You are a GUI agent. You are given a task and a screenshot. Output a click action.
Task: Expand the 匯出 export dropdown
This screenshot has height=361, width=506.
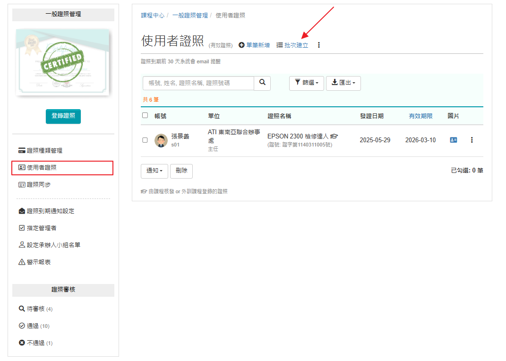click(x=343, y=83)
